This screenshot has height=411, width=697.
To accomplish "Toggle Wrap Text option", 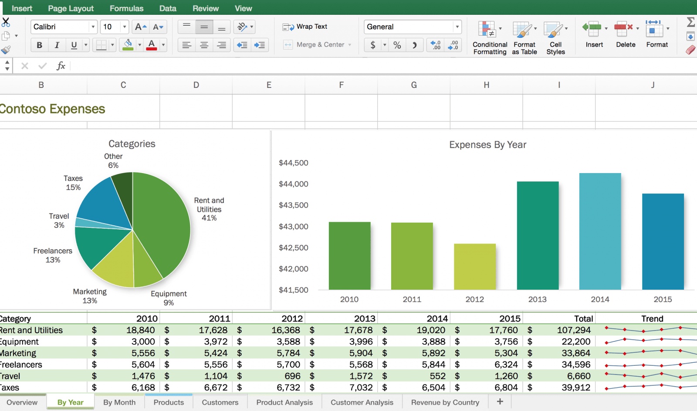I will coord(305,27).
